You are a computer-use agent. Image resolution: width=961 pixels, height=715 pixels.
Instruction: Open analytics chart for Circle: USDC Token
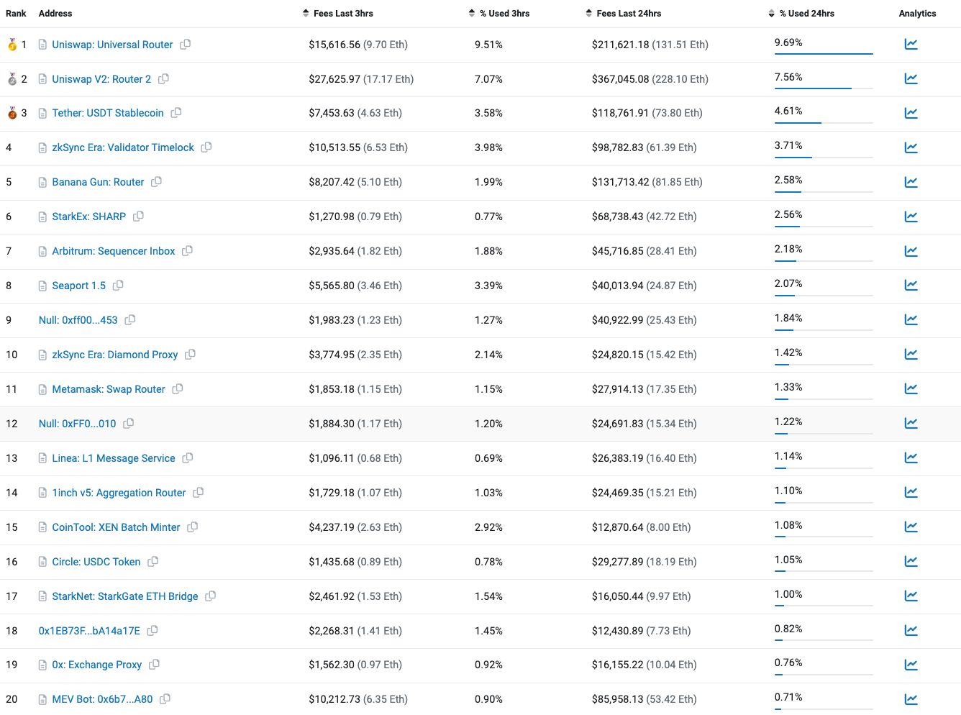(x=911, y=561)
